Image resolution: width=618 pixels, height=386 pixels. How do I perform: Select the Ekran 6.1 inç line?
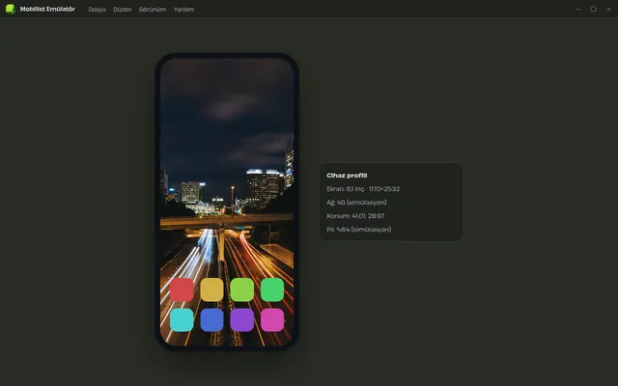pos(363,189)
